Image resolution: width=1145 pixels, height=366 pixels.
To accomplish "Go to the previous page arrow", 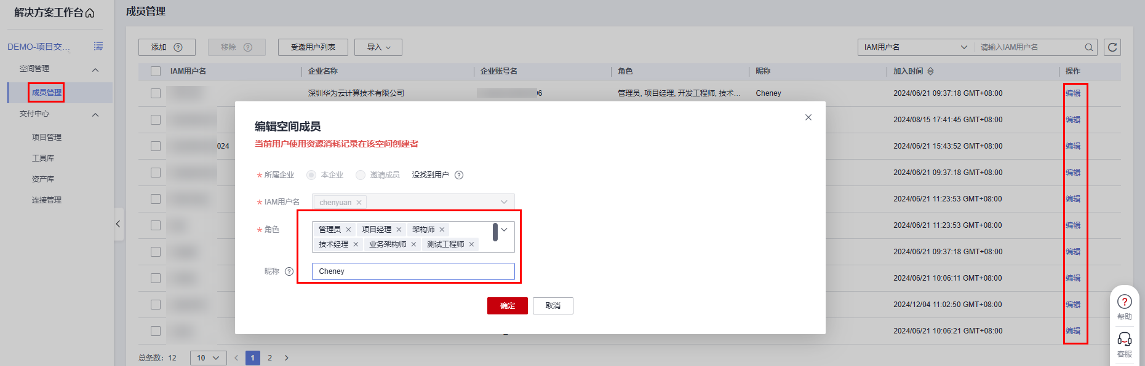I will point(236,358).
